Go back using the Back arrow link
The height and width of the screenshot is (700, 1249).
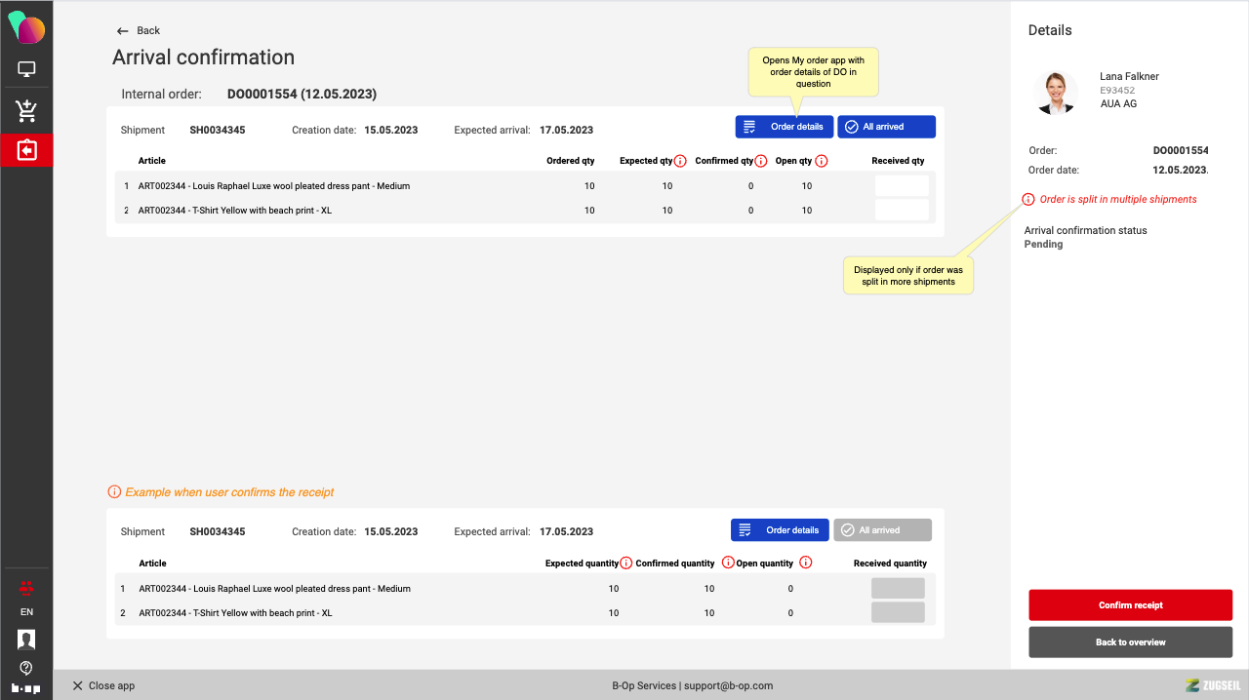point(138,31)
